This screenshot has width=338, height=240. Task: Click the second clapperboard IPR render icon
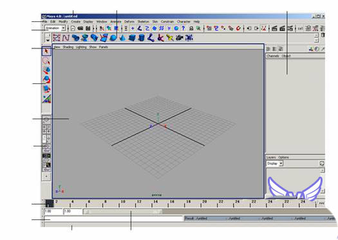(x=282, y=28)
